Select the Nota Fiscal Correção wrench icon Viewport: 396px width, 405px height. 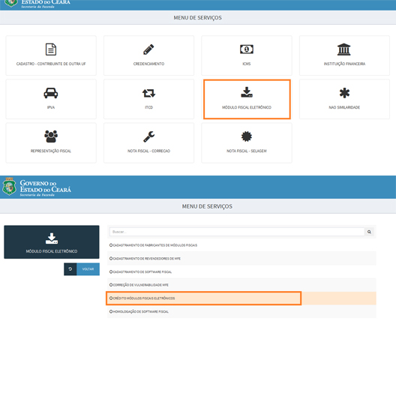148,136
